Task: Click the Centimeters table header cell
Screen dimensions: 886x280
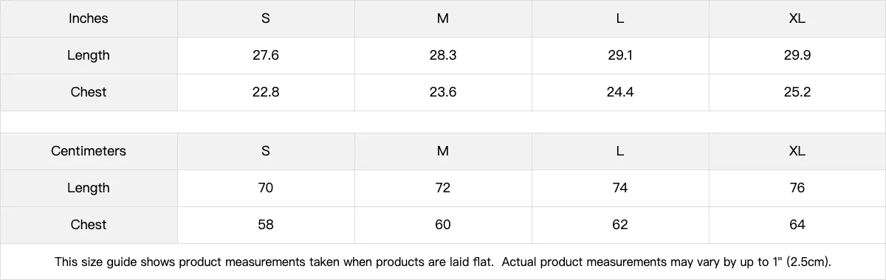Action: coord(89,151)
